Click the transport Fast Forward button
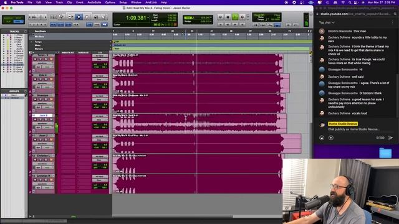 pyautogui.click(x=235, y=24)
